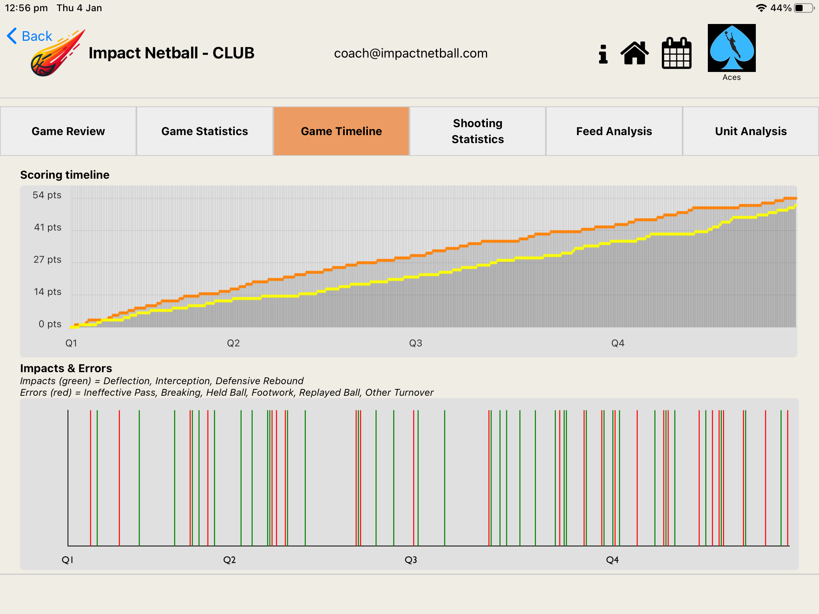Viewport: 819px width, 614px height.
Task: Click the Q2 label on the scoring timeline
Action: tap(233, 343)
